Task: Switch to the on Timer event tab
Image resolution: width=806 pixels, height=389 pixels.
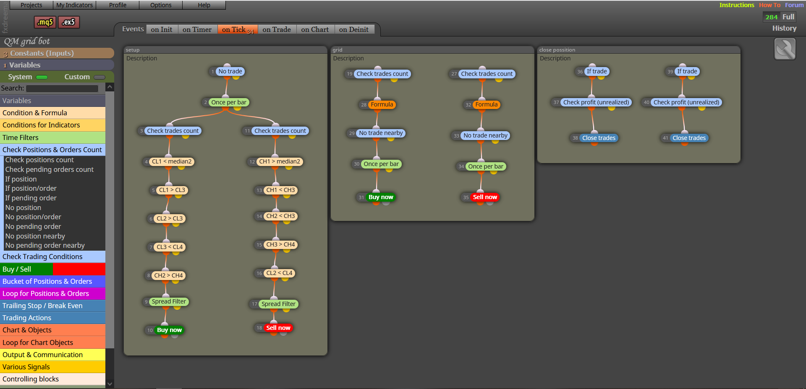Action: pyautogui.click(x=197, y=29)
